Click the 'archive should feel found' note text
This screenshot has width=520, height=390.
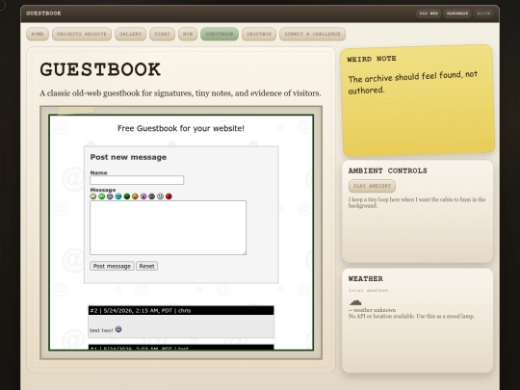413,82
